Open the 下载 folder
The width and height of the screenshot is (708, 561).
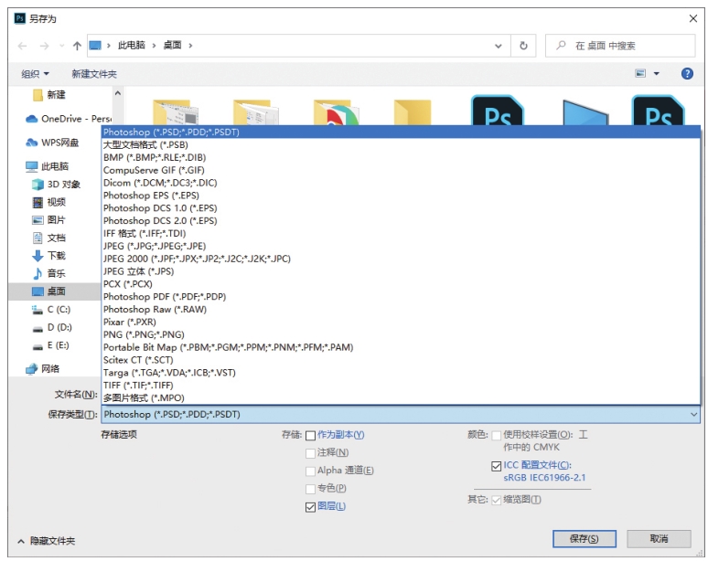[x=48, y=256]
